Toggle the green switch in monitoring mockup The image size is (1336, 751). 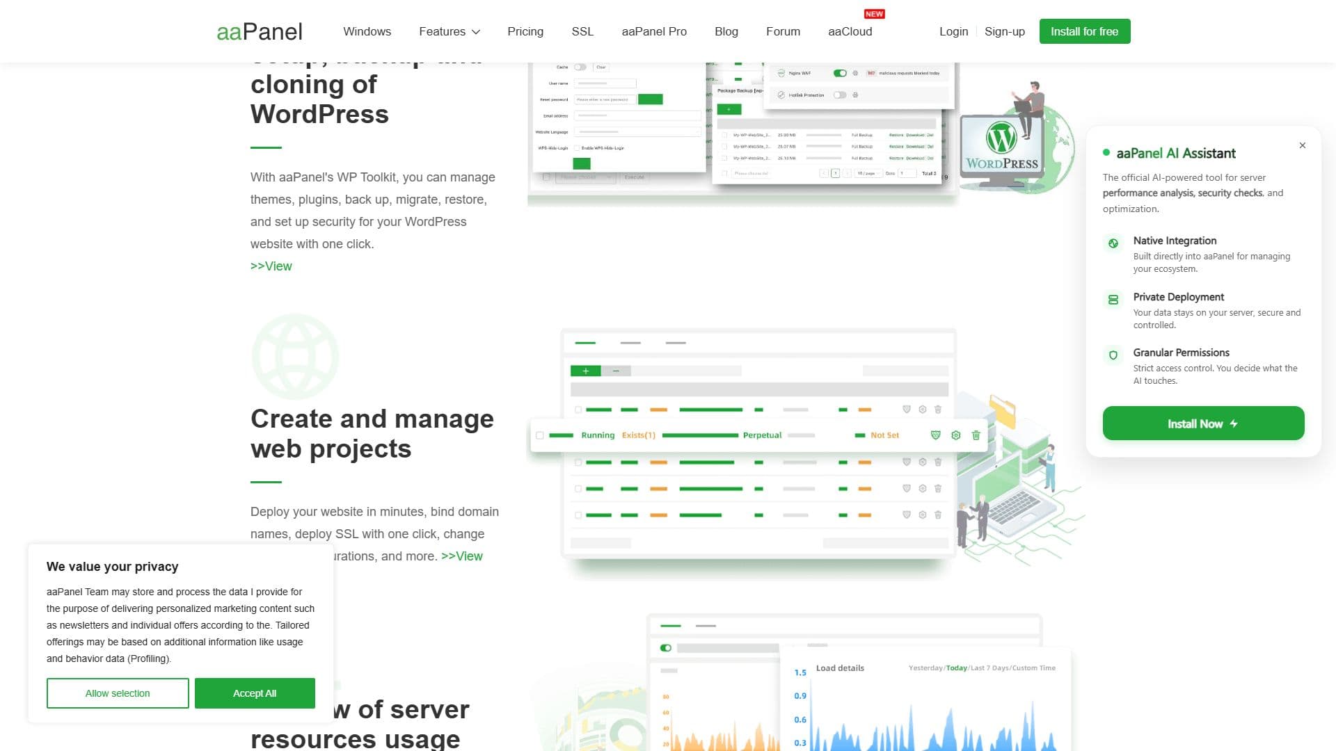click(666, 648)
